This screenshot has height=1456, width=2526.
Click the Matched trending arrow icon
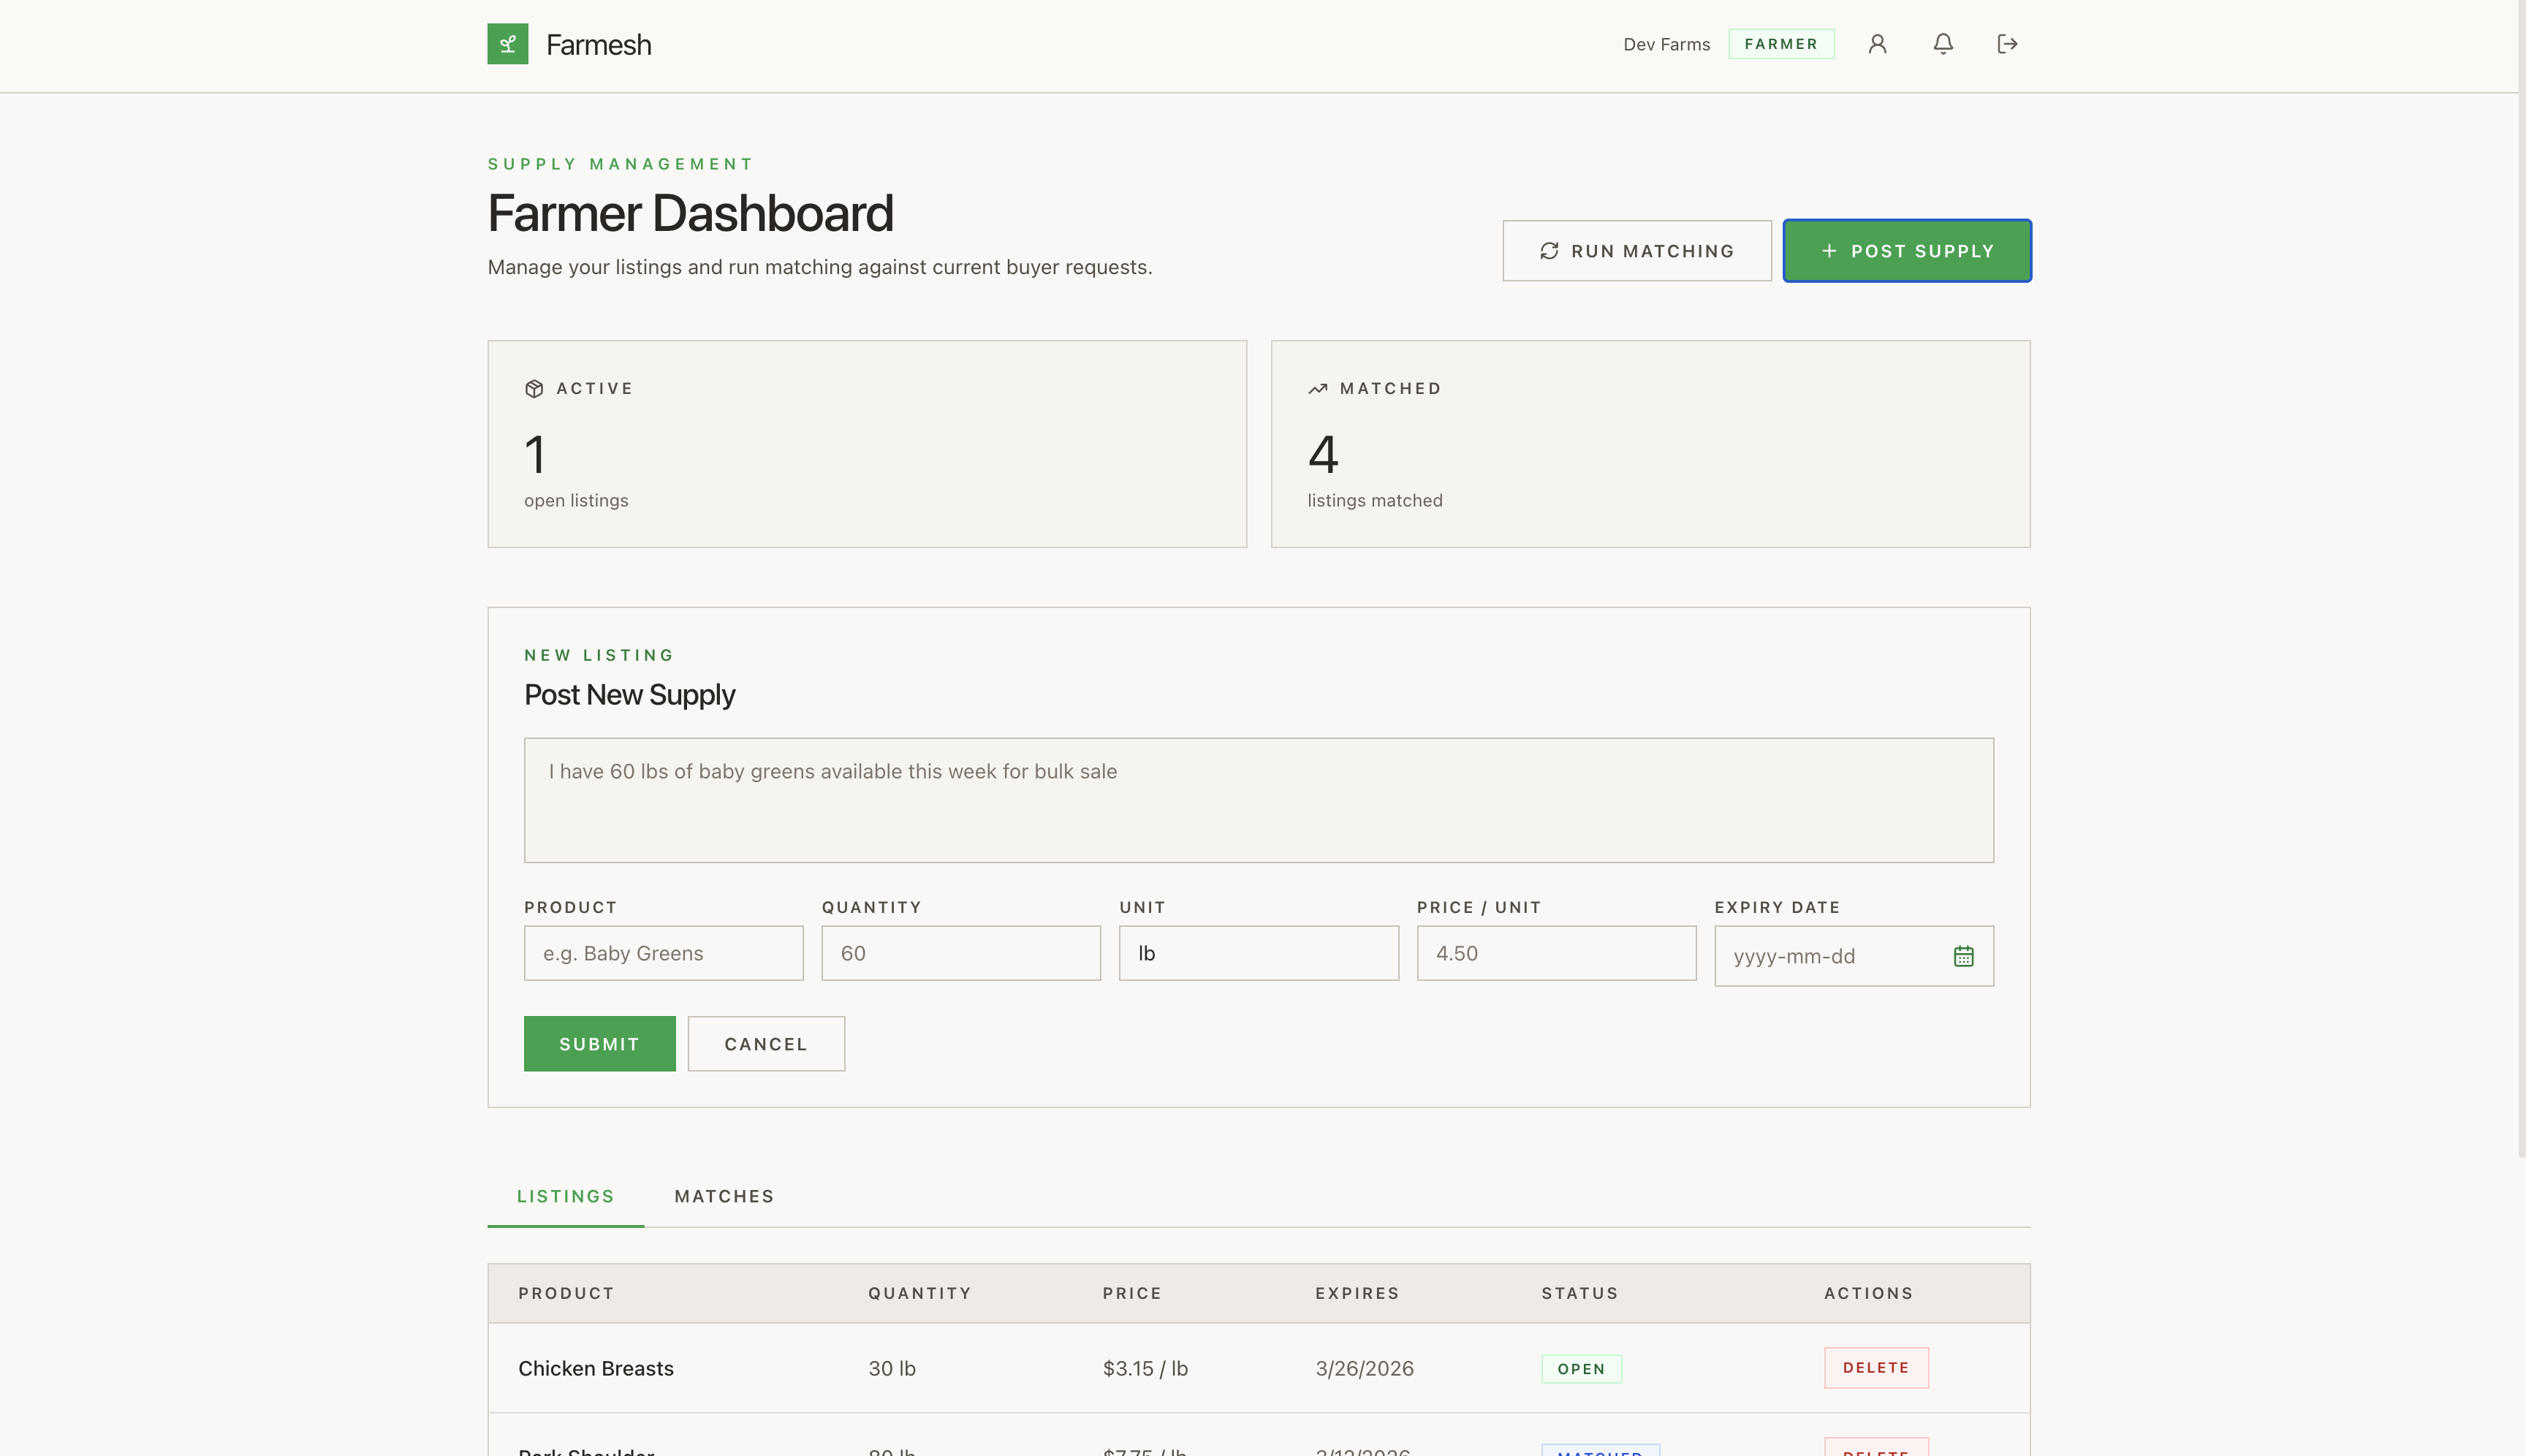tap(1317, 389)
